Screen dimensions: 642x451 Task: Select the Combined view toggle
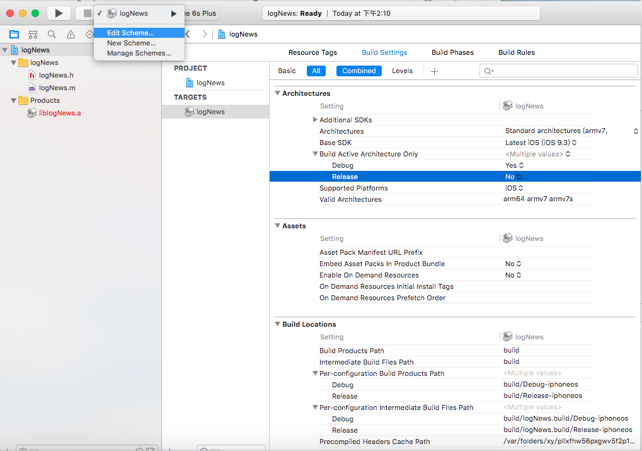[x=359, y=71]
